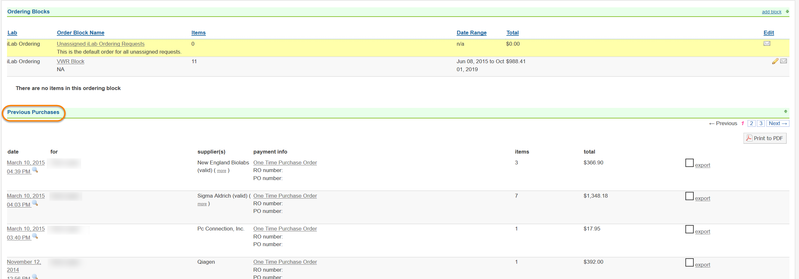Click the envelope icon for VWR Block
799x279 pixels.
[783, 61]
